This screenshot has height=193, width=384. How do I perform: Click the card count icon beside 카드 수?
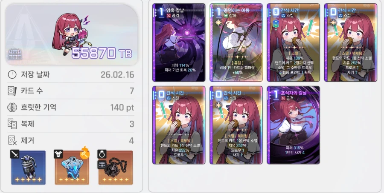pyautogui.click(x=12, y=91)
